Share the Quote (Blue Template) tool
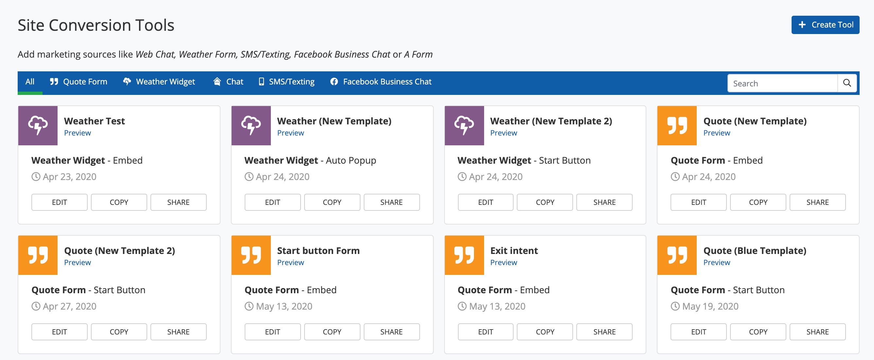The height and width of the screenshot is (360, 874). (817, 332)
